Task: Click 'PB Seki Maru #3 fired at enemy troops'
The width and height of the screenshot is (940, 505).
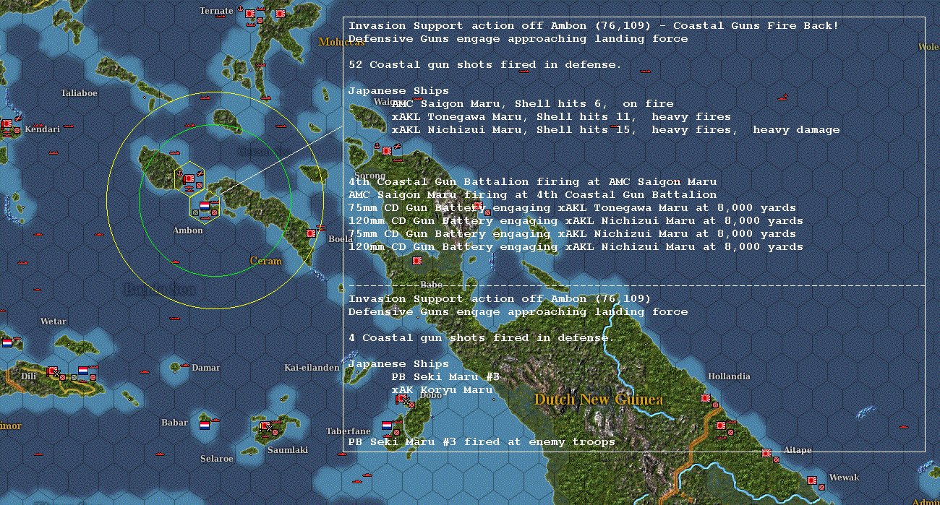Action: coord(482,441)
